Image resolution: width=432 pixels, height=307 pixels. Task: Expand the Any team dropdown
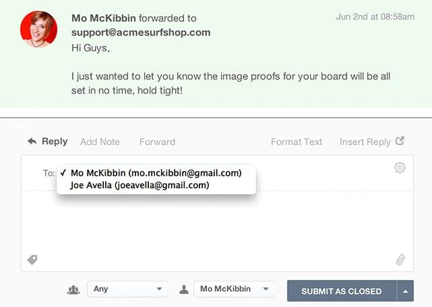[127, 289]
